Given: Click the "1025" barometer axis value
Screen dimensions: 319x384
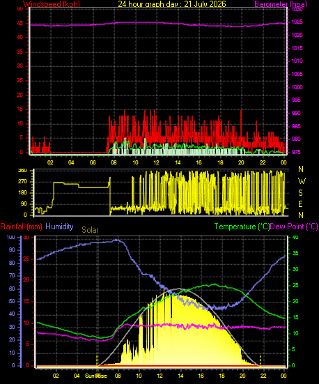Looking at the screenshot, I should [297, 22].
